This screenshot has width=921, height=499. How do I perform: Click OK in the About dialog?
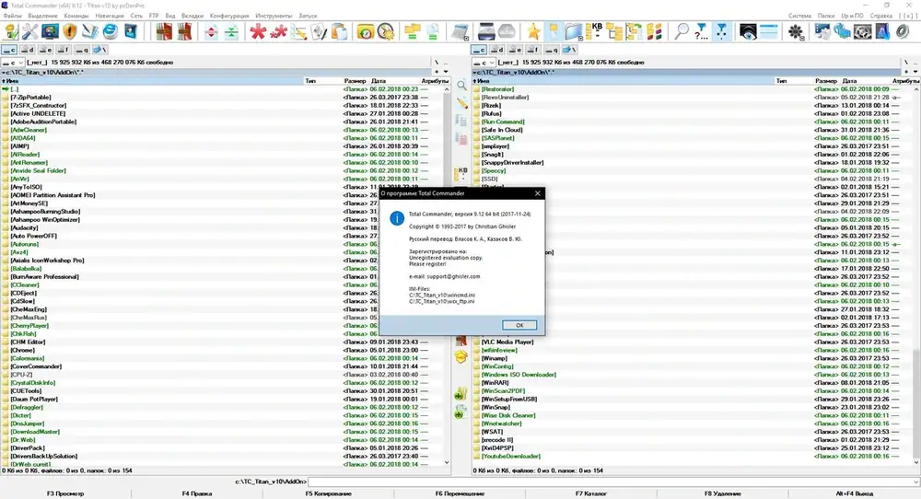tap(519, 325)
